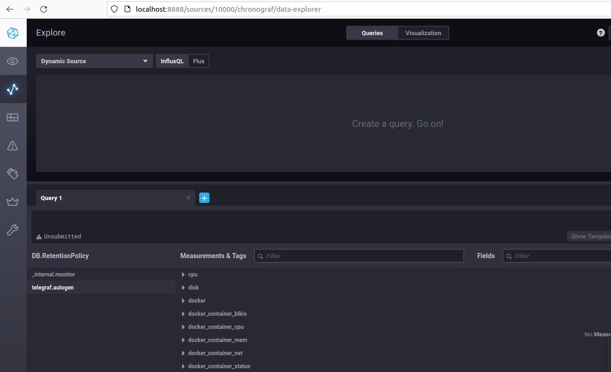This screenshot has width=611, height=372.
Task: Keep InfluxQL mode selected
Action: coord(171,61)
